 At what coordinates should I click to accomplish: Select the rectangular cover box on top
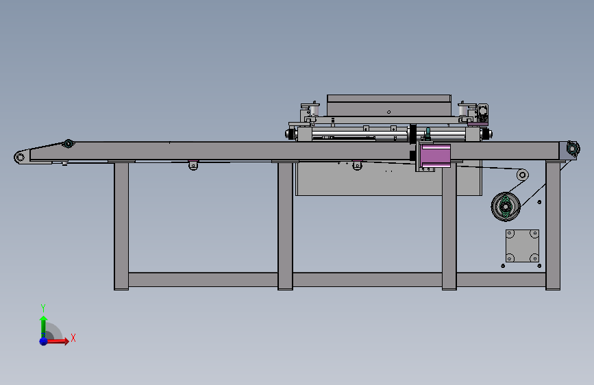point(389,105)
